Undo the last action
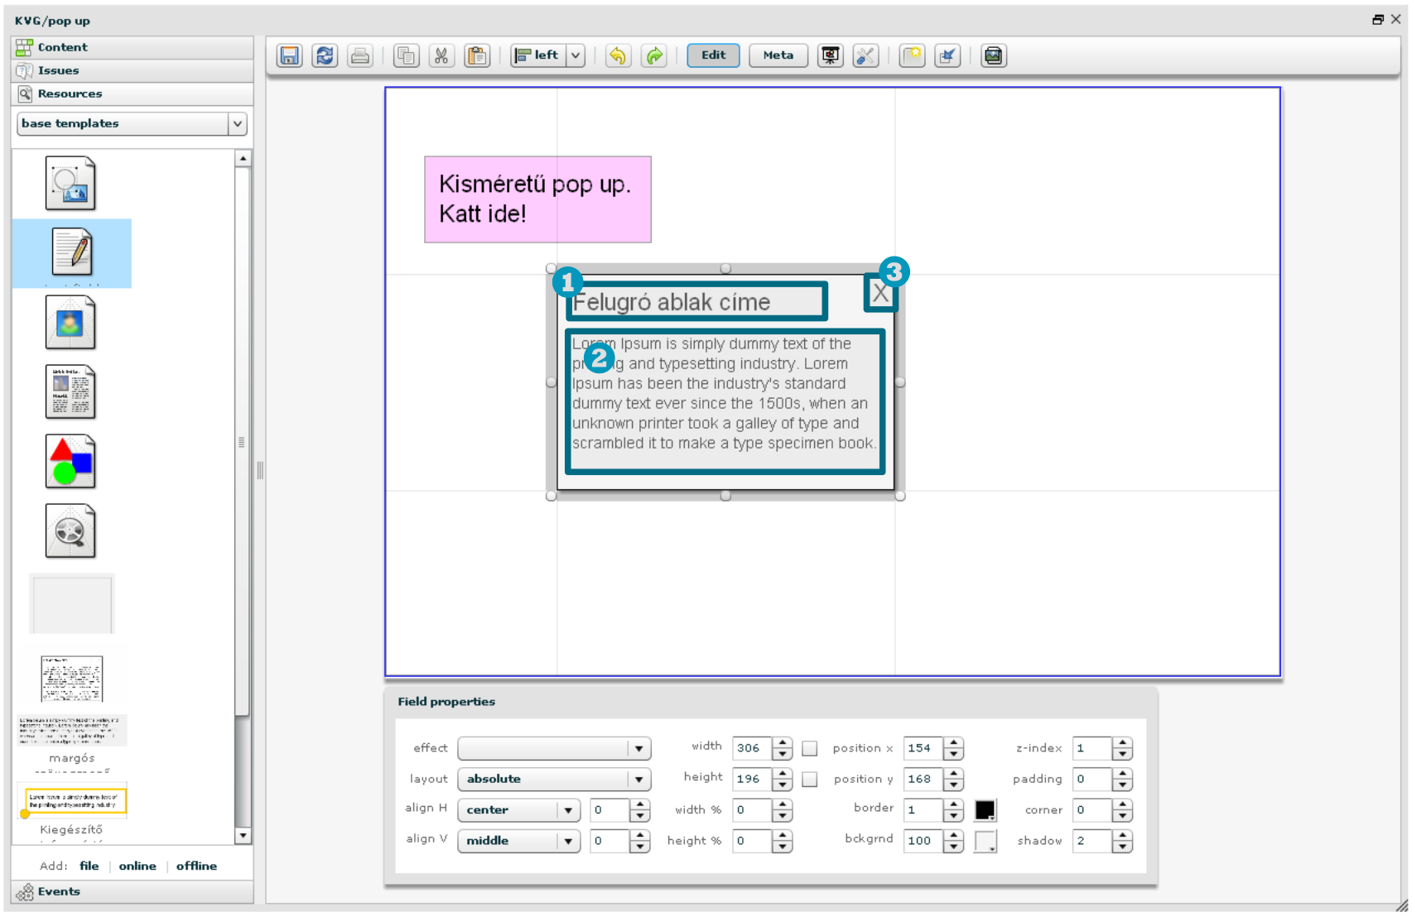 pos(618,55)
